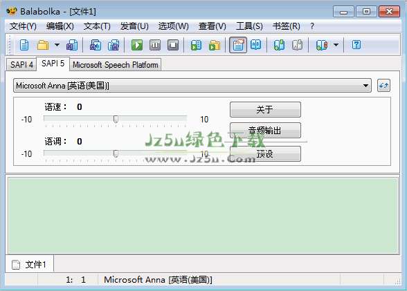Close the Balabolka window

(x=389, y=12)
